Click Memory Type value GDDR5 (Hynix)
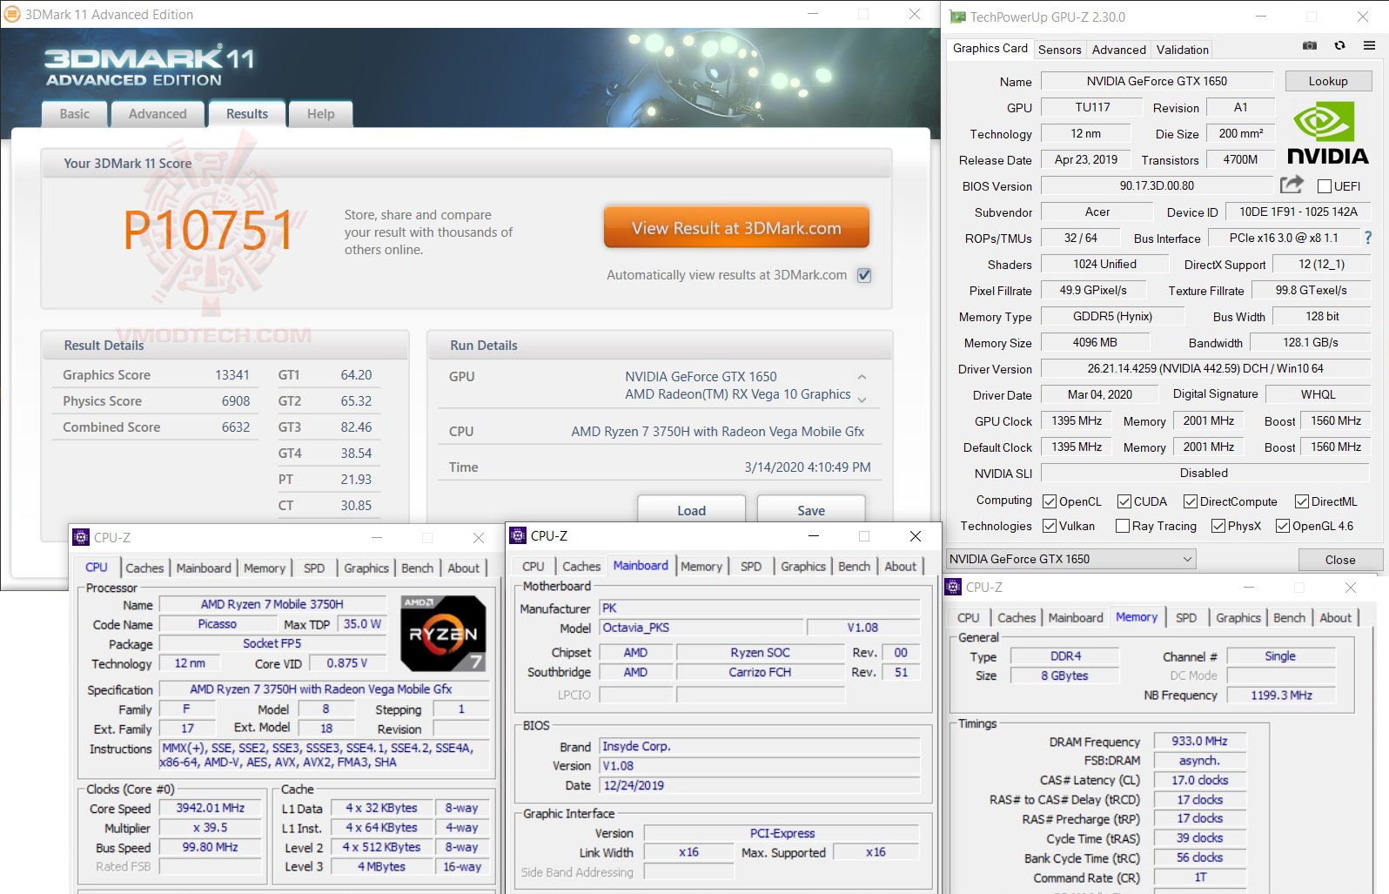 (x=1112, y=316)
